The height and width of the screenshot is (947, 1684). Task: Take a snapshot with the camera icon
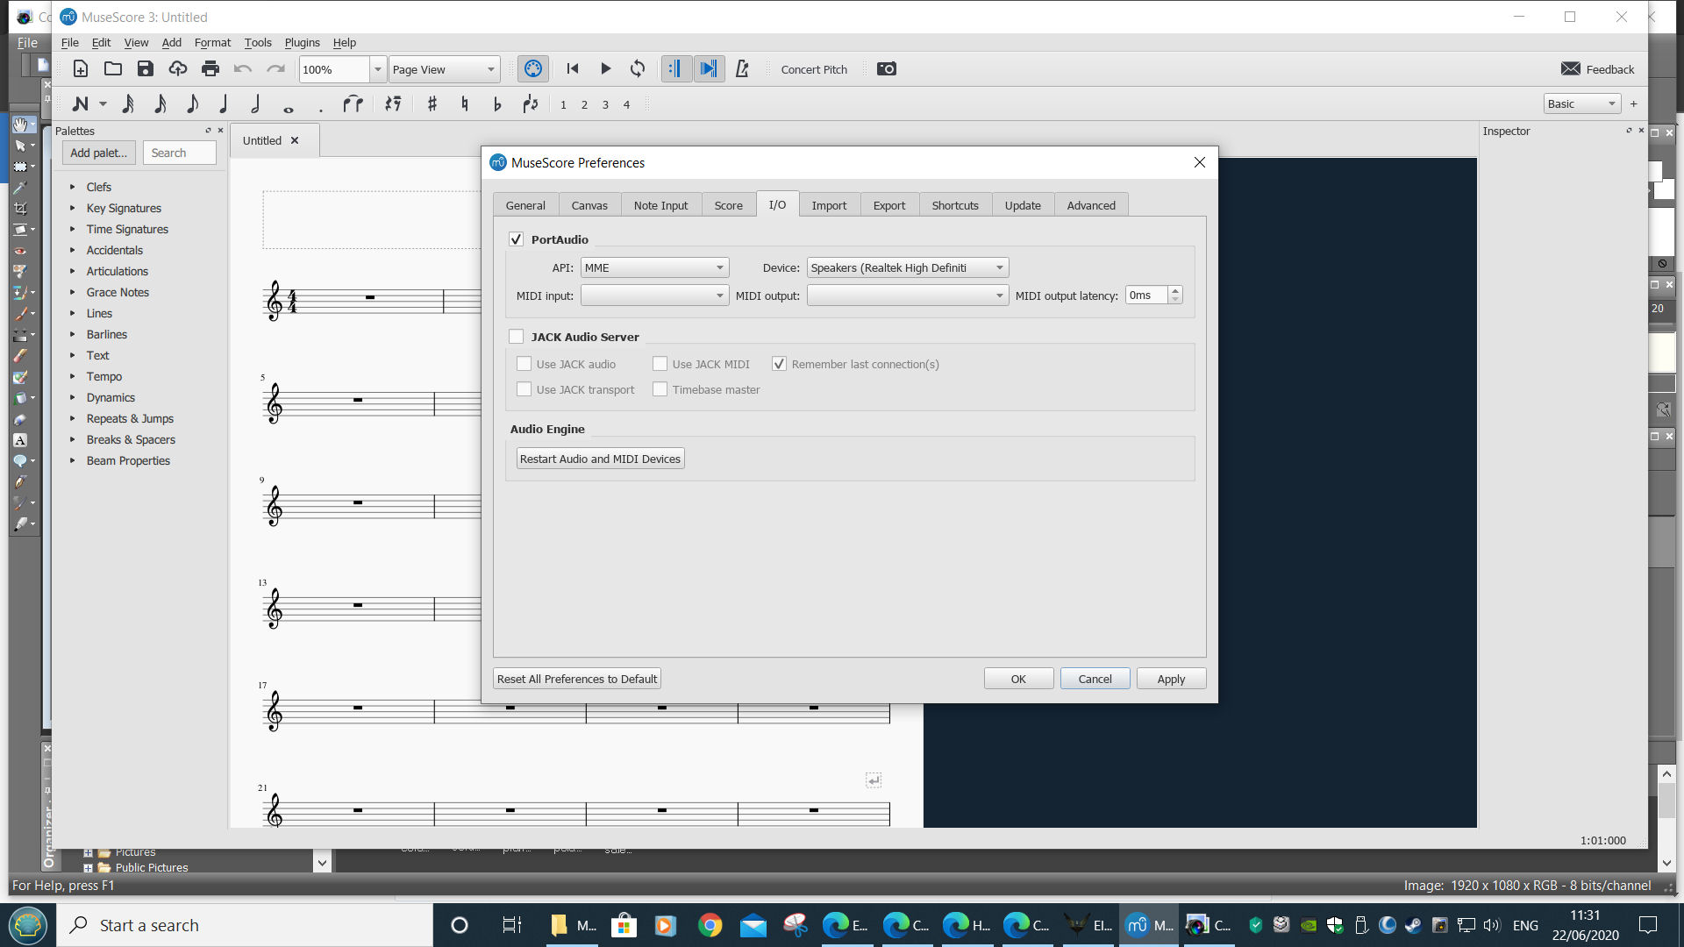[887, 69]
